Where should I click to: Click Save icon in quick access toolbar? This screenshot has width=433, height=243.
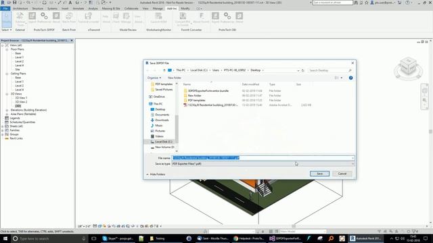click(14, 3)
